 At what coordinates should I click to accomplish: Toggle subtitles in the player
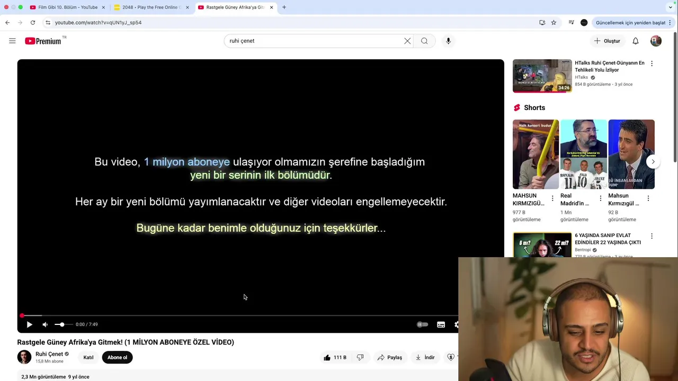[441, 324]
